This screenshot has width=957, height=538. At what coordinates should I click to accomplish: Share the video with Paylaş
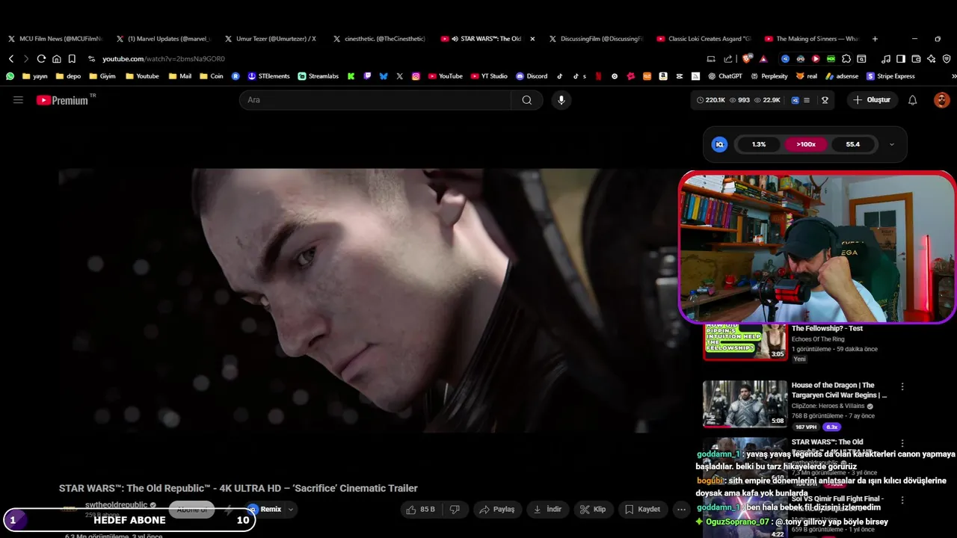pos(497,509)
